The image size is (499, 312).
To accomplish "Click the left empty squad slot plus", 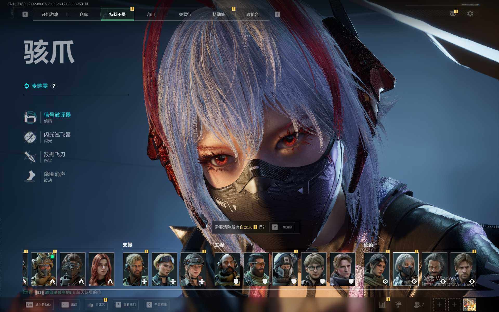I will (439, 304).
